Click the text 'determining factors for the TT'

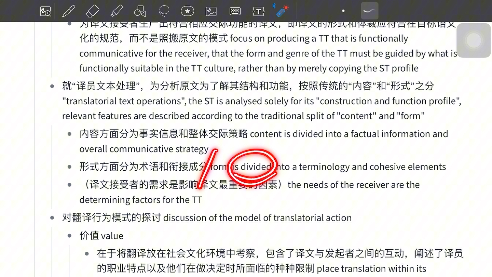tap(141, 200)
